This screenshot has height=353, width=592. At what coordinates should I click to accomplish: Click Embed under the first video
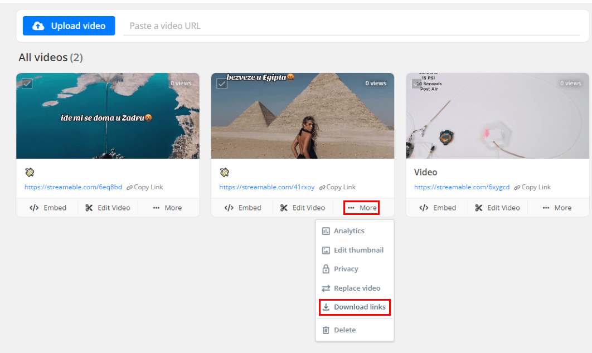pos(48,208)
